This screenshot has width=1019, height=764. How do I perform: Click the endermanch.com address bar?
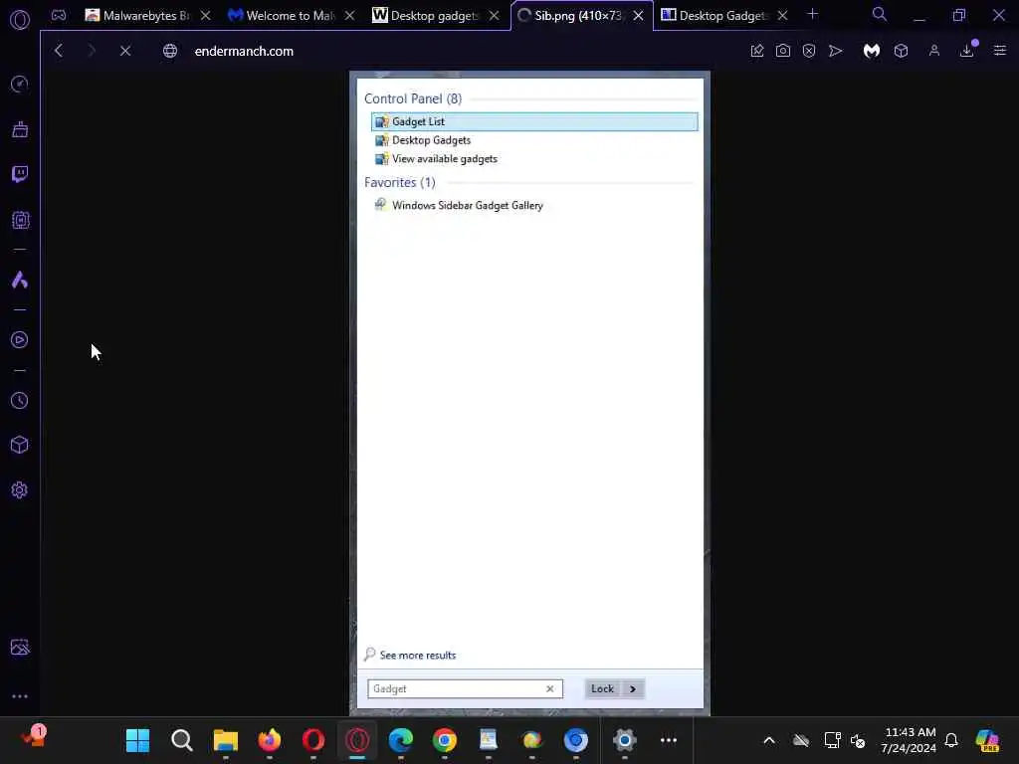coord(244,51)
